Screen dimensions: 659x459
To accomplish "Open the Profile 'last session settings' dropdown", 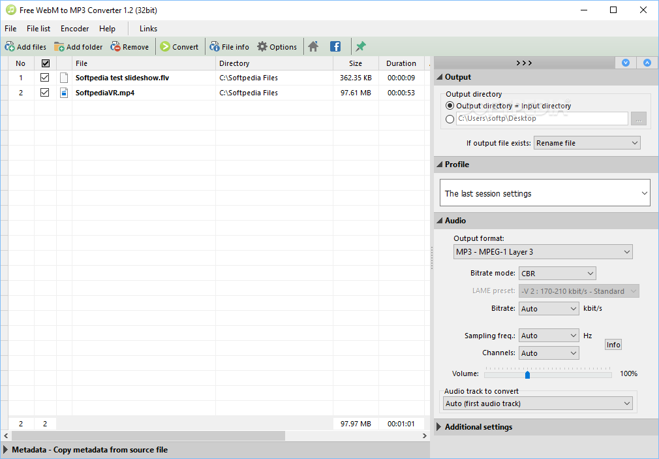I will click(x=545, y=193).
